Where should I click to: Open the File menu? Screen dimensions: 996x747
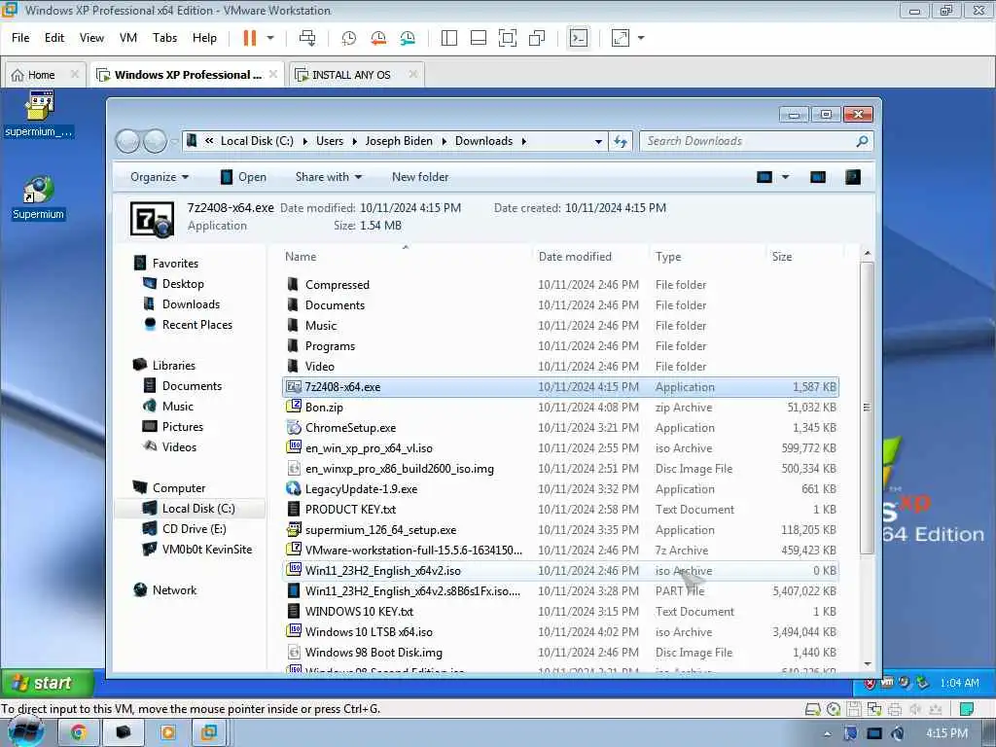20,38
